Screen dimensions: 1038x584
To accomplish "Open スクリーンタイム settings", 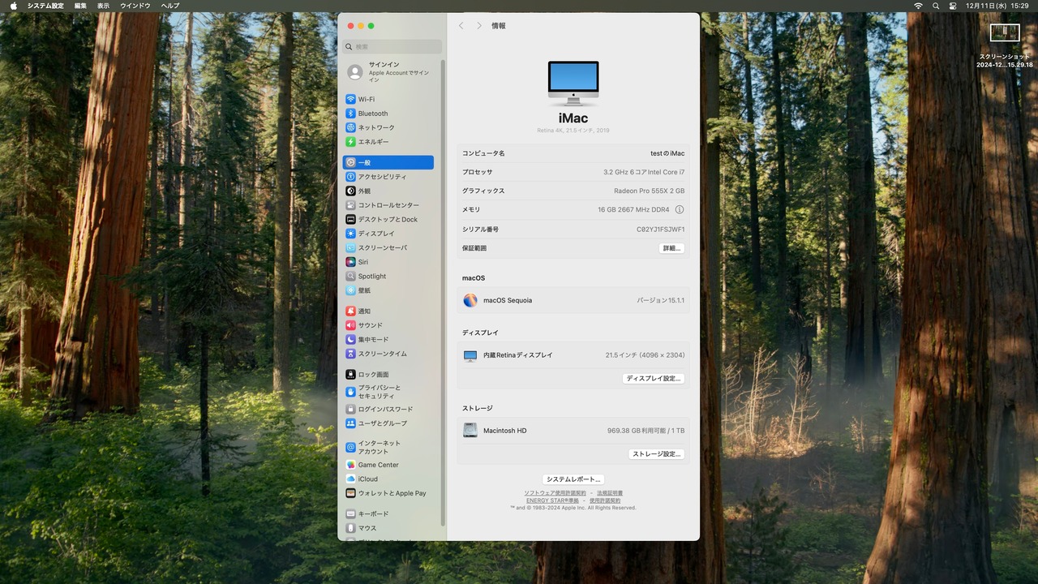I will (388, 354).
